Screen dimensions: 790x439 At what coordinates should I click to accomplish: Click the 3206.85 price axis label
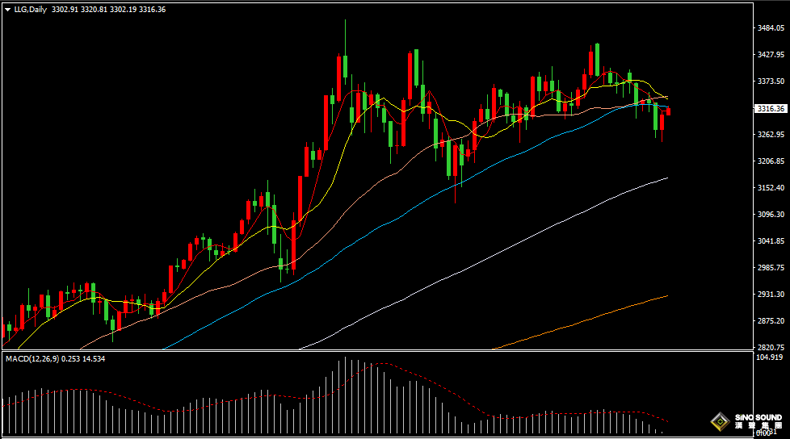click(x=771, y=161)
